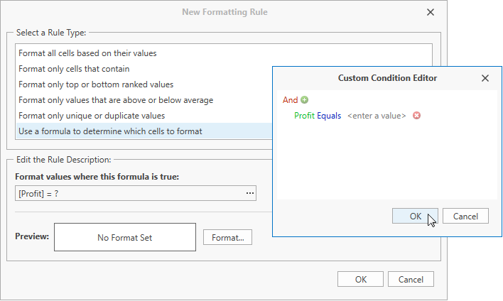Open the formula editor ellipsis button
This screenshot has height=301, width=503.
(250, 193)
